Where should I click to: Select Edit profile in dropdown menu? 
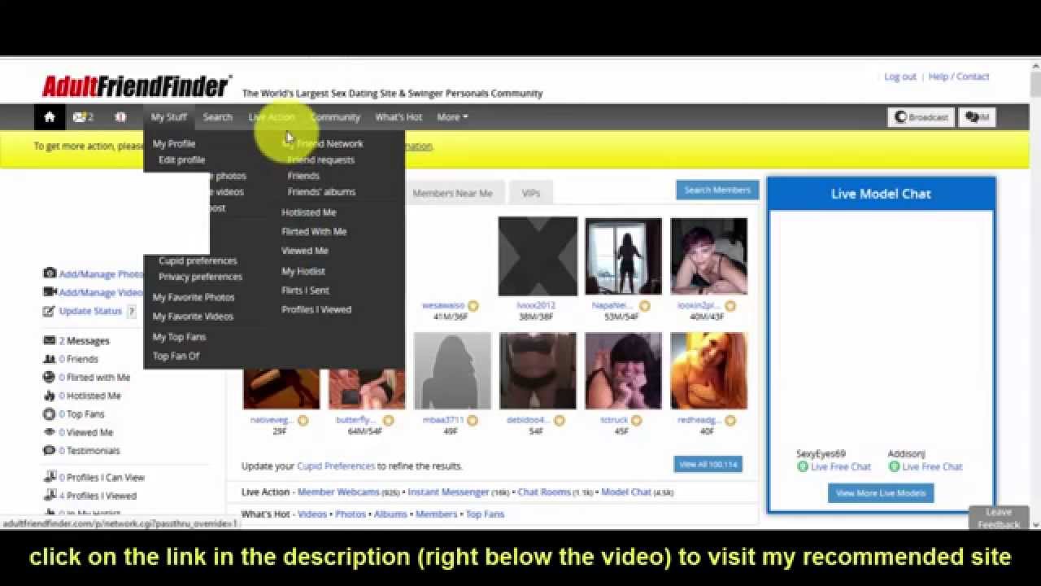181,160
